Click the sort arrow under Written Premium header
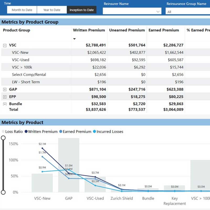210x210 pixels. (x=74, y=38)
